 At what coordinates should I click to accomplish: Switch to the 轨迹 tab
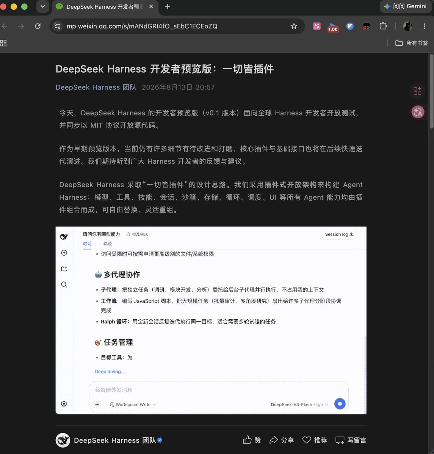[x=108, y=244]
